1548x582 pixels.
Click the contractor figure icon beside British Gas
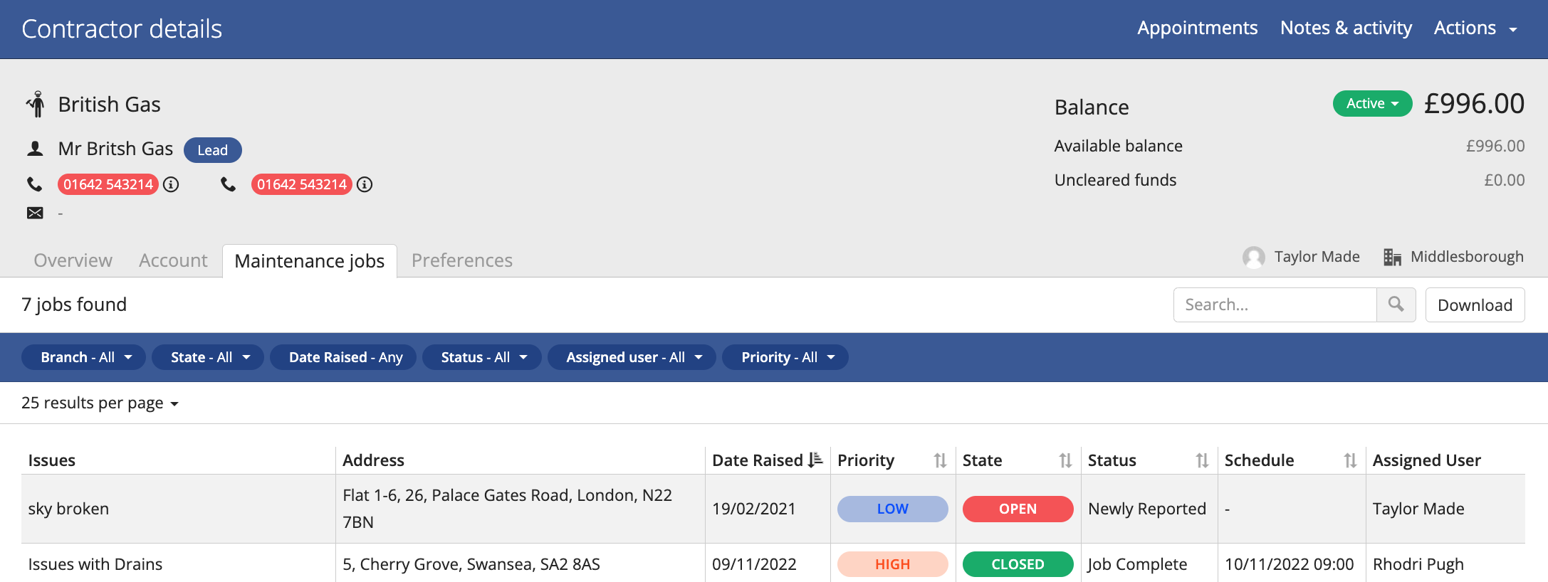coord(36,104)
